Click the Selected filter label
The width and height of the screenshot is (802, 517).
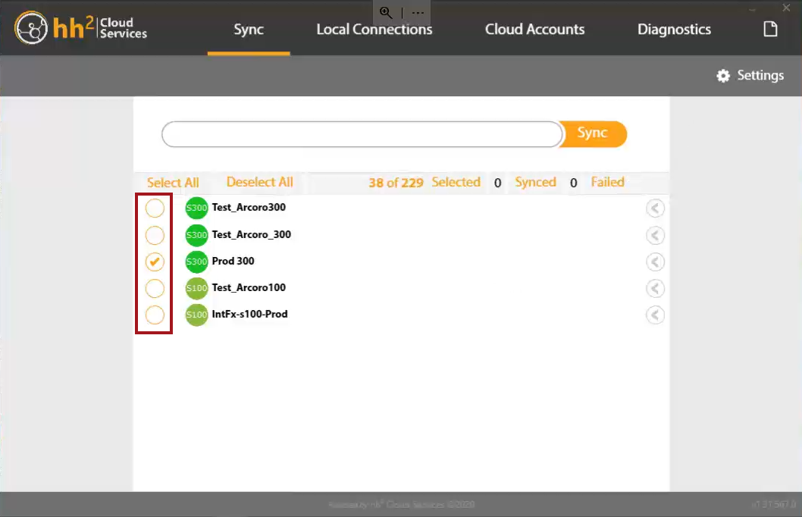pos(456,182)
